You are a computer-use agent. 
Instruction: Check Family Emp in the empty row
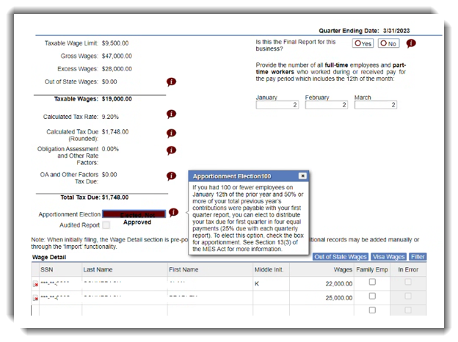pyautogui.click(x=372, y=310)
